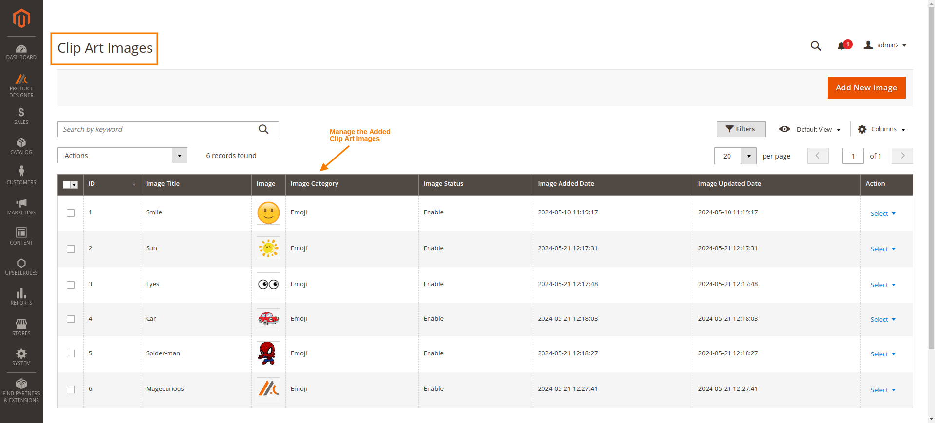This screenshot has width=935, height=423.
Task: Check the Magecurious row checkbox
Action: [x=71, y=389]
